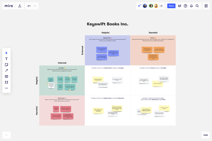Select the Comment tool

point(6,76)
